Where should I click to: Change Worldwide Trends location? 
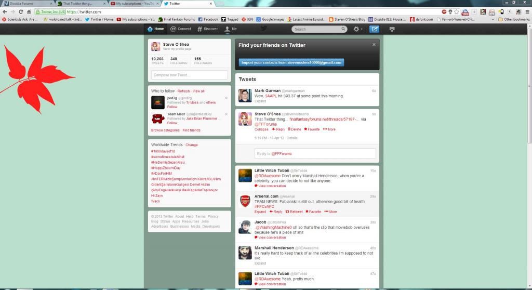(x=191, y=144)
